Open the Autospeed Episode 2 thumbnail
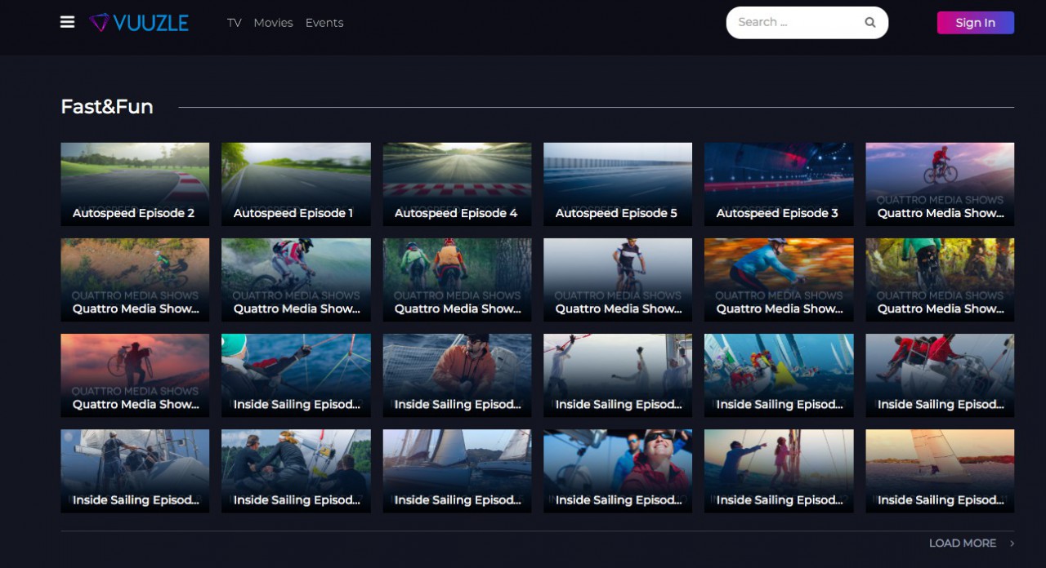The width and height of the screenshot is (1046, 568). 135,184
